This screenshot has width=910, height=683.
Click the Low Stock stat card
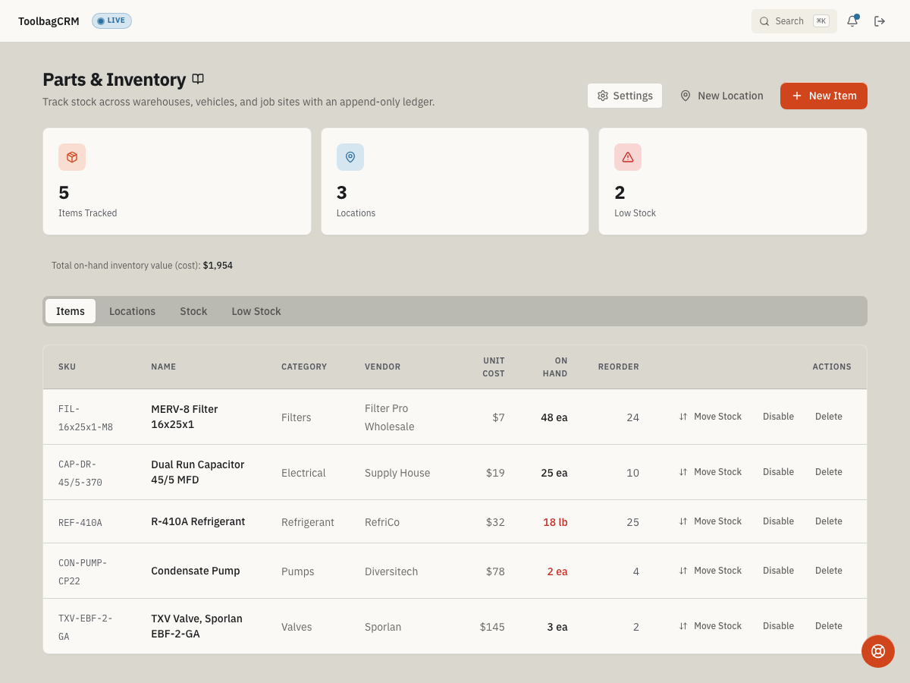coord(733,181)
